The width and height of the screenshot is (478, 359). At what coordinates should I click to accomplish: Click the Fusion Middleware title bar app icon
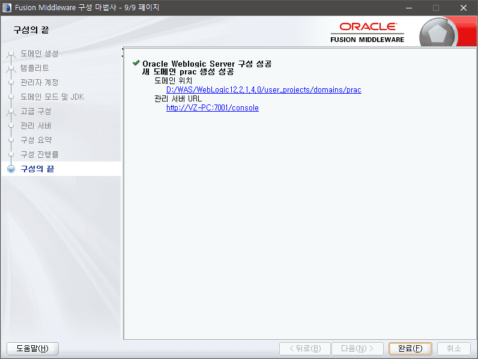pyautogui.click(x=7, y=8)
